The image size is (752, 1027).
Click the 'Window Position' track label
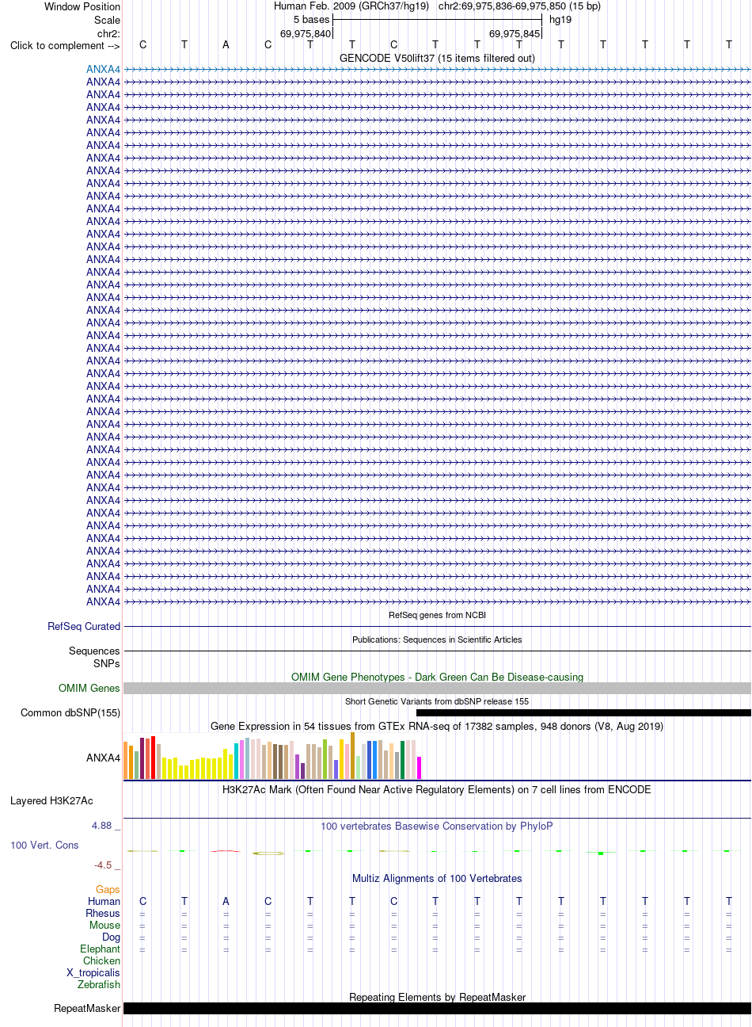tap(82, 6)
